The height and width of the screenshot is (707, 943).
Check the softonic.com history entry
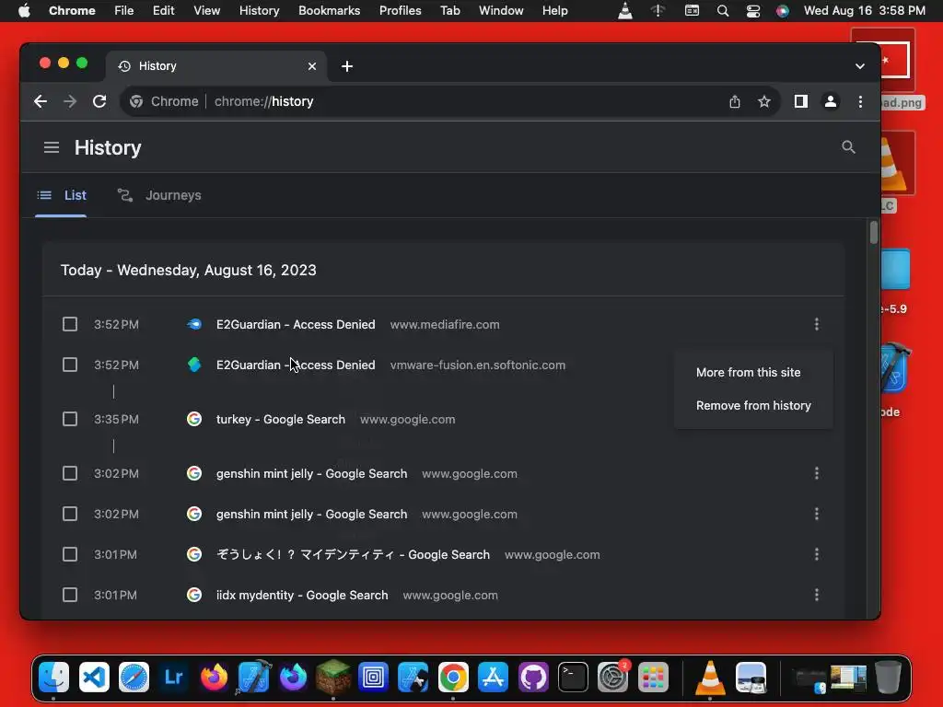pos(70,365)
